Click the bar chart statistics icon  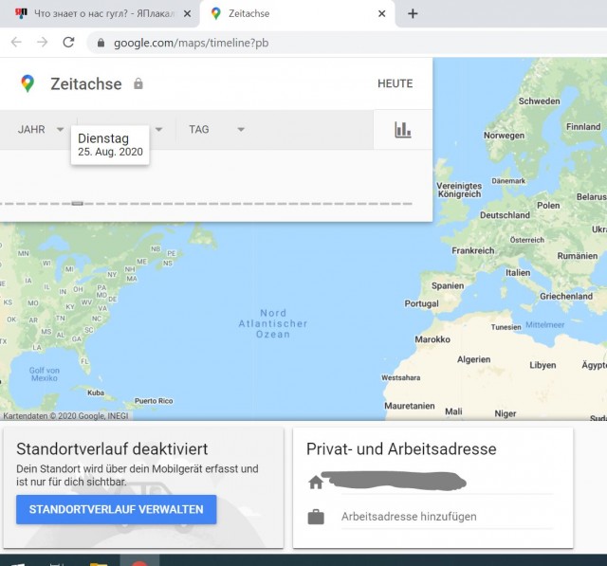(x=402, y=130)
